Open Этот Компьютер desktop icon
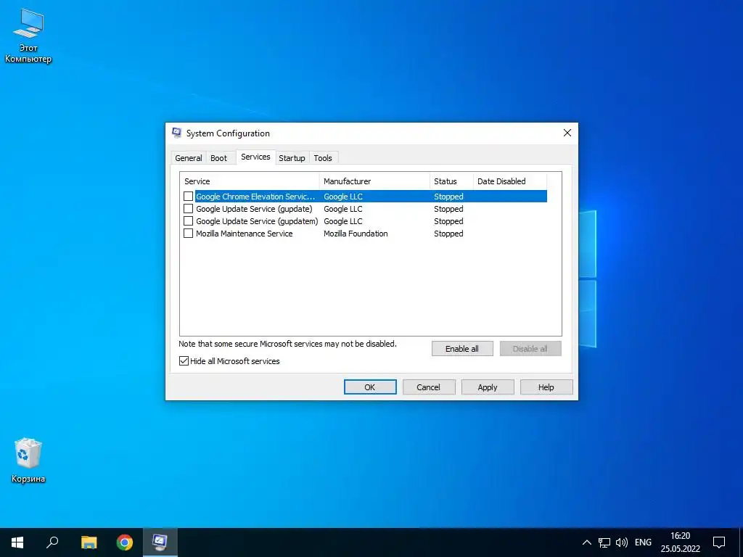The width and height of the screenshot is (743, 557). pos(28,37)
